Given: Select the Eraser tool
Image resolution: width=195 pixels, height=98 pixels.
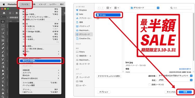Looking at the screenshot, I should (3, 63).
